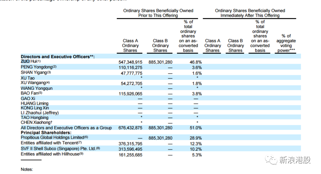321x174 pixels.
Task: Select the "PENG Yongdong" row label
Action: (36, 67)
